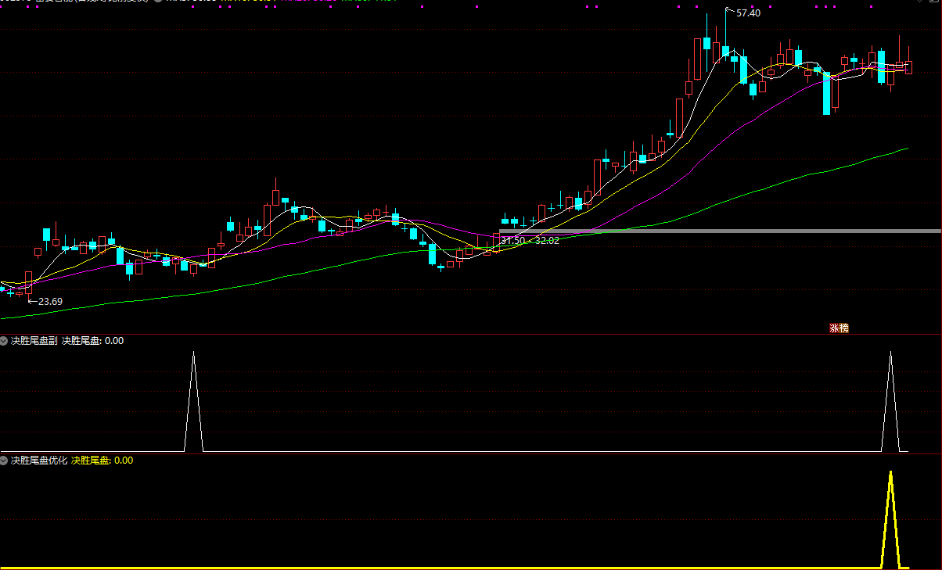942x570 pixels.
Task: Click the 31.50 - 32.02 price range label
Action: [x=530, y=241]
